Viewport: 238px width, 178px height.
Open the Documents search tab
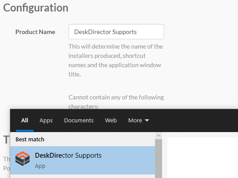pyautogui.click(x=79, y=121)
